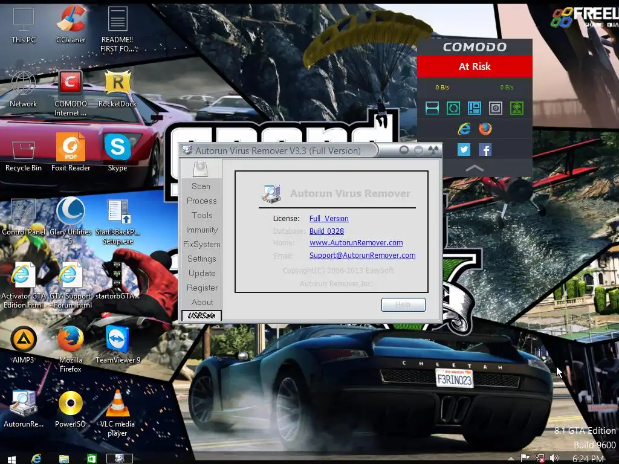
Task: Click the Support@AutorunRemover.com email link
Action: point(362,256)
